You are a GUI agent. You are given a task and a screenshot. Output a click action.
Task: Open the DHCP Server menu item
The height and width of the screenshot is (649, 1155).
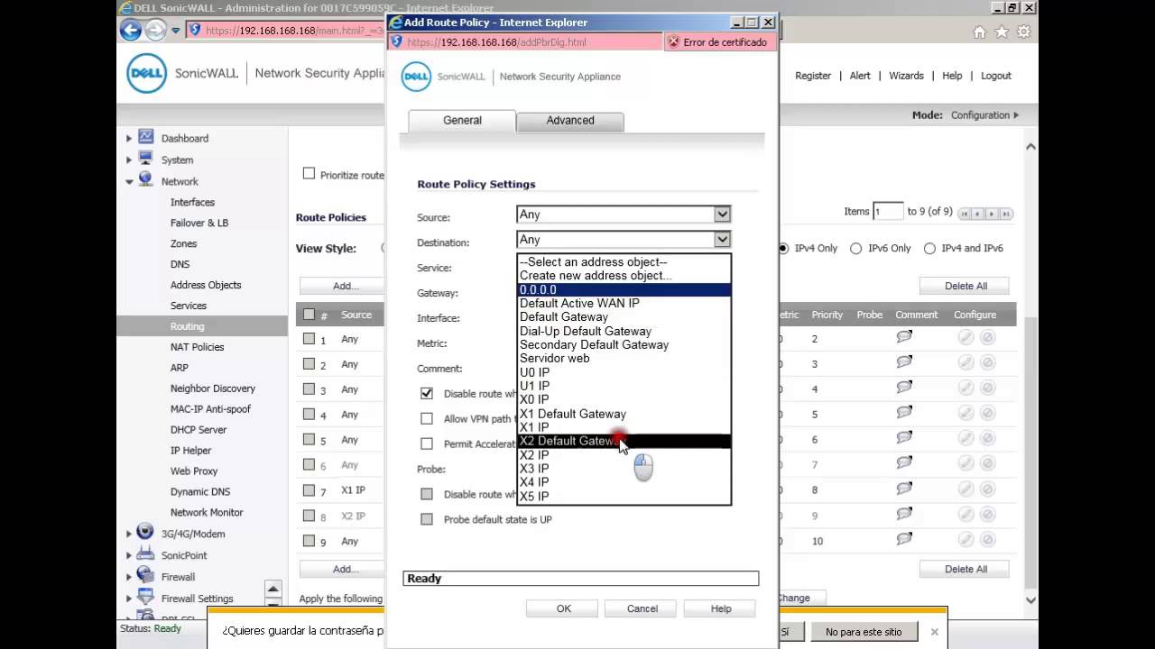coord(199,430)
